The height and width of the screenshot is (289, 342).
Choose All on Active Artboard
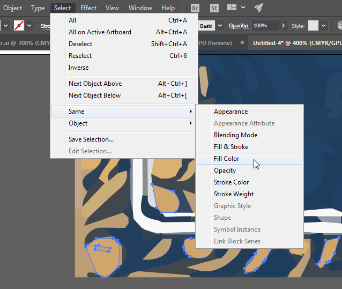point(124,32)
